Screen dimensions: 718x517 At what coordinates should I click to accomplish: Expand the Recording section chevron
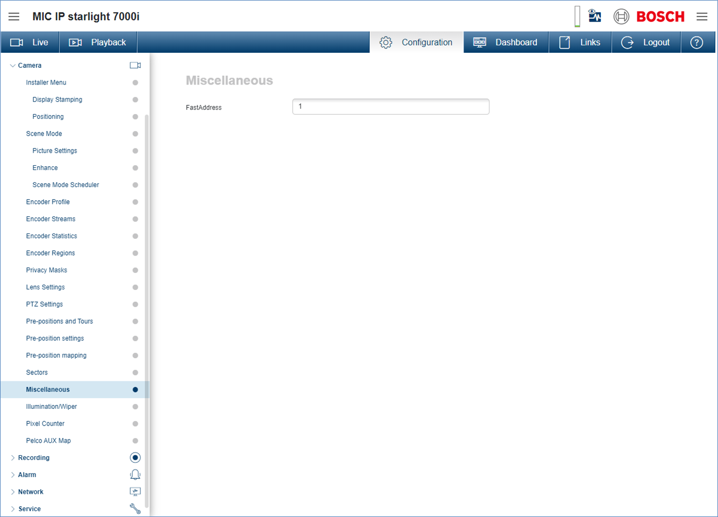[x=13, y=458]
